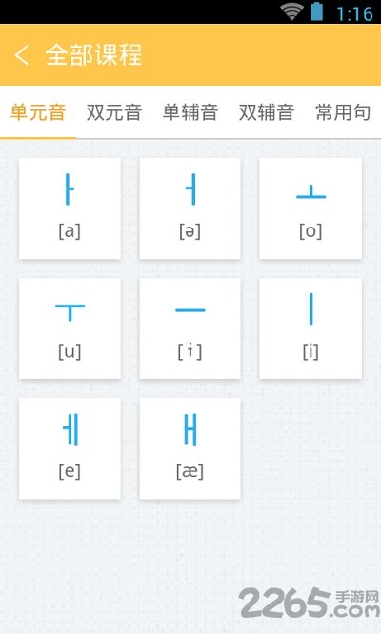Tap the battery status icon

(x=316, y=11)
